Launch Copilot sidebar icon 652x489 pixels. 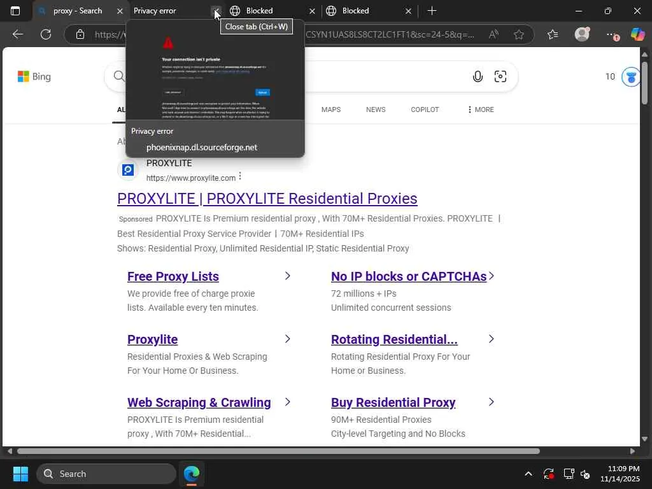637,34
